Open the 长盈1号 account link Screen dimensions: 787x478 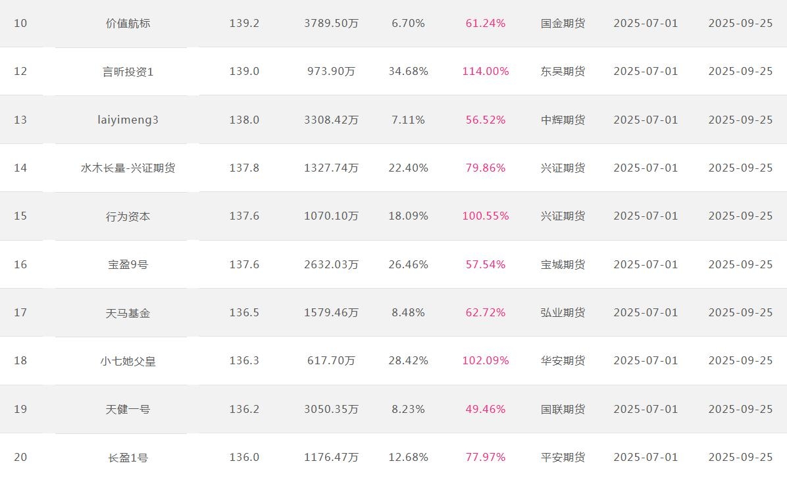pyautogui.click(x=128, y=458)
